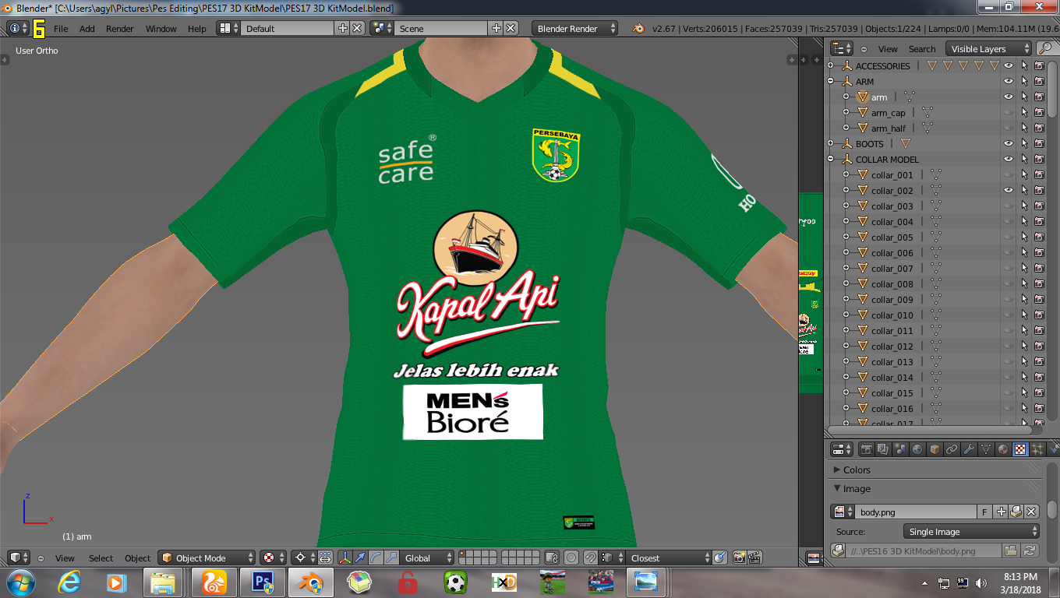The height and width of the screenshot is (598, 1060).
Task: Open the Texture properties checkerboard tab
Action: pos(1020,449)
